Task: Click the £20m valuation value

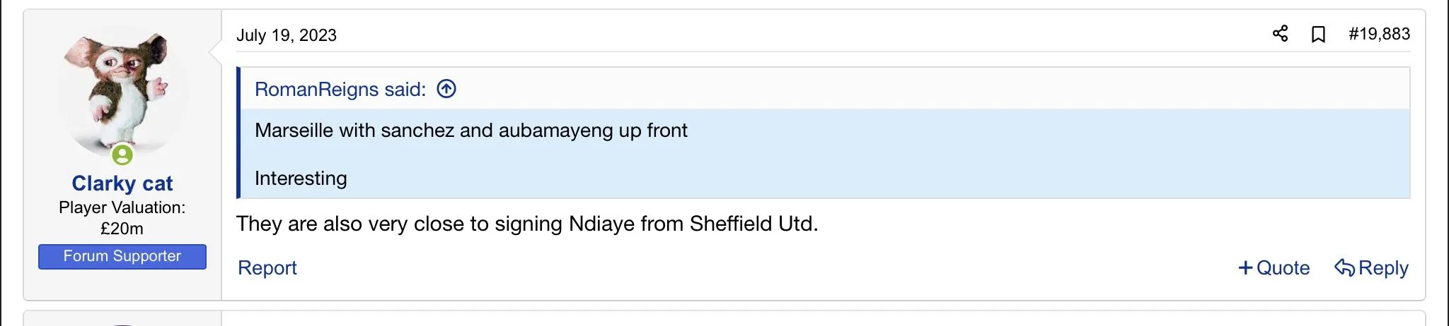Action: (x=122, y=229)
